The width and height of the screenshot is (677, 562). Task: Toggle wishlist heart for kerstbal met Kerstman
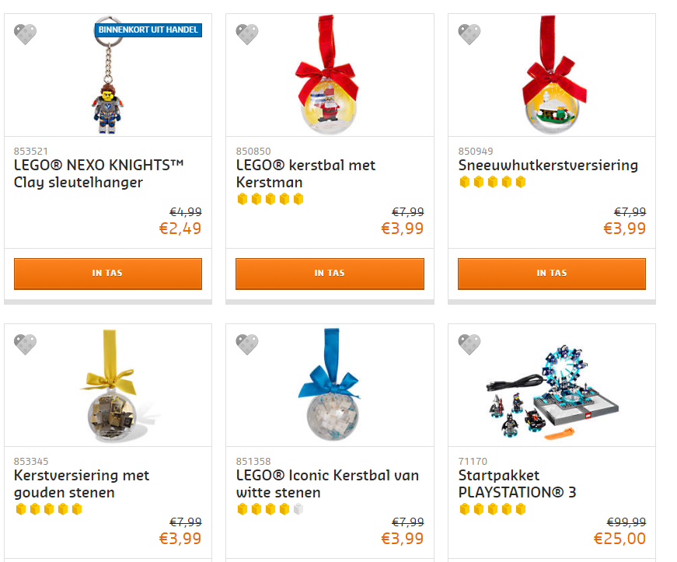247,34
